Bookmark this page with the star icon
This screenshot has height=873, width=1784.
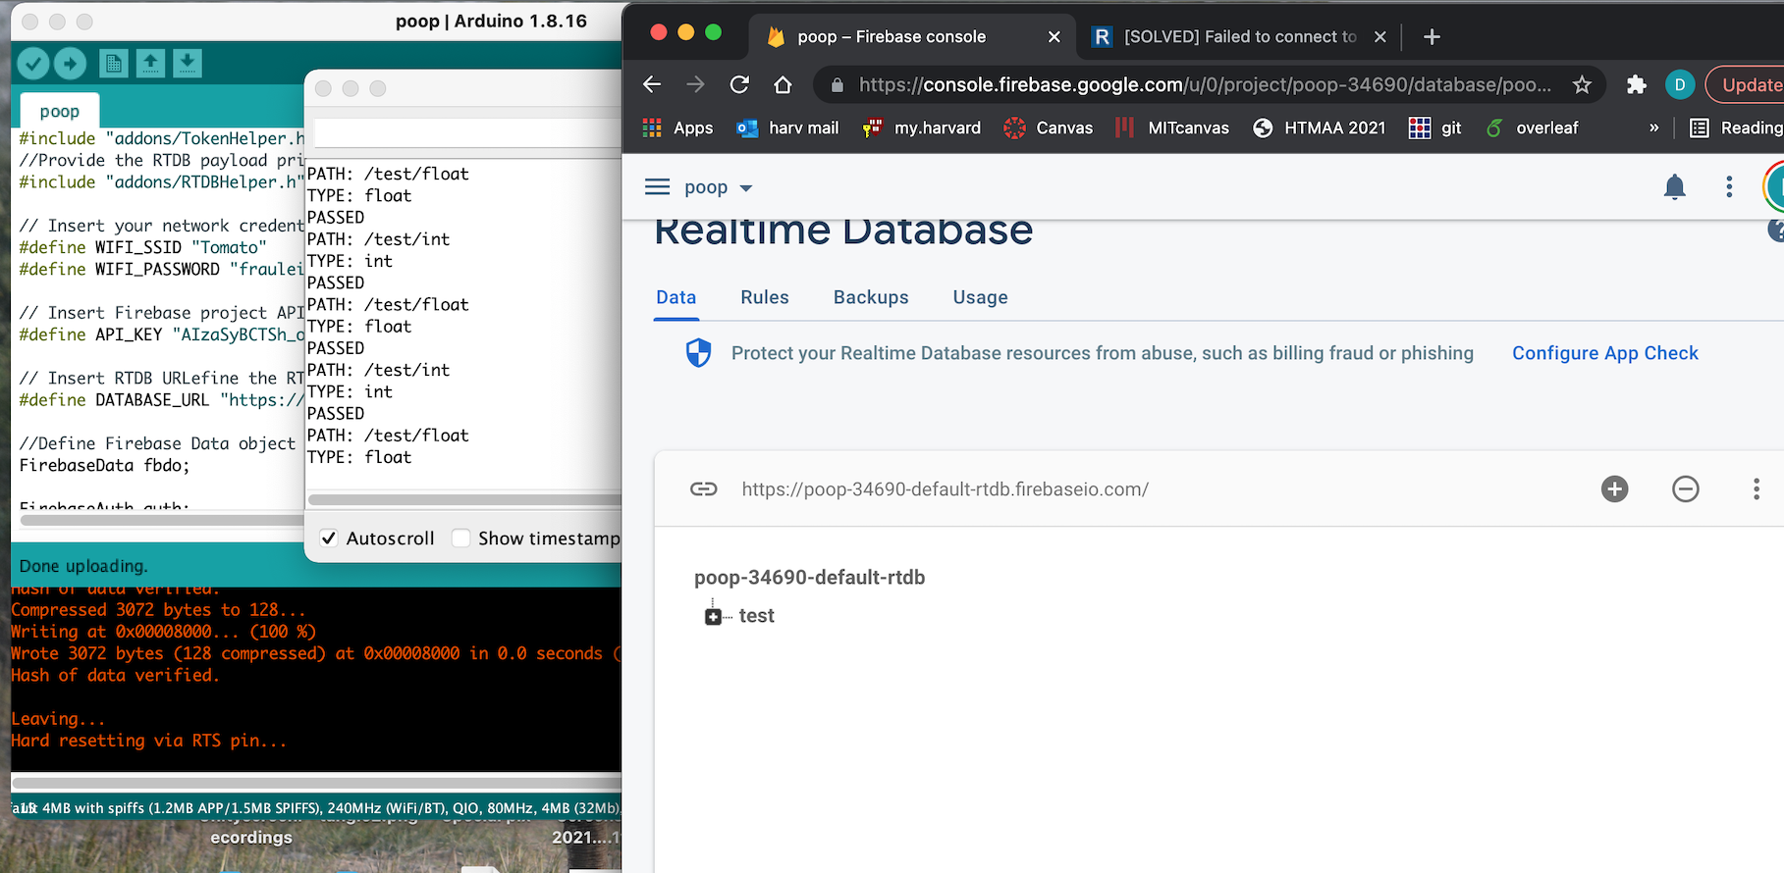point(1582,84)
